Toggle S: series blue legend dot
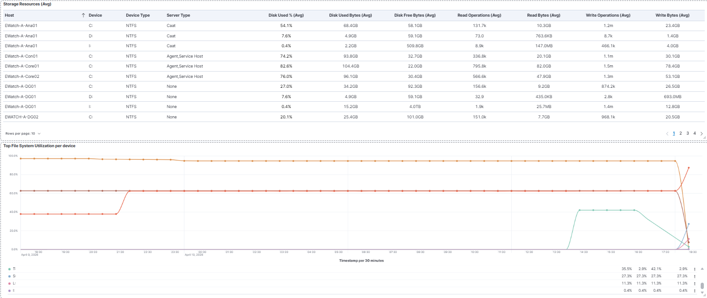Screen dimensions: 707x298 [x=9, y=276]
